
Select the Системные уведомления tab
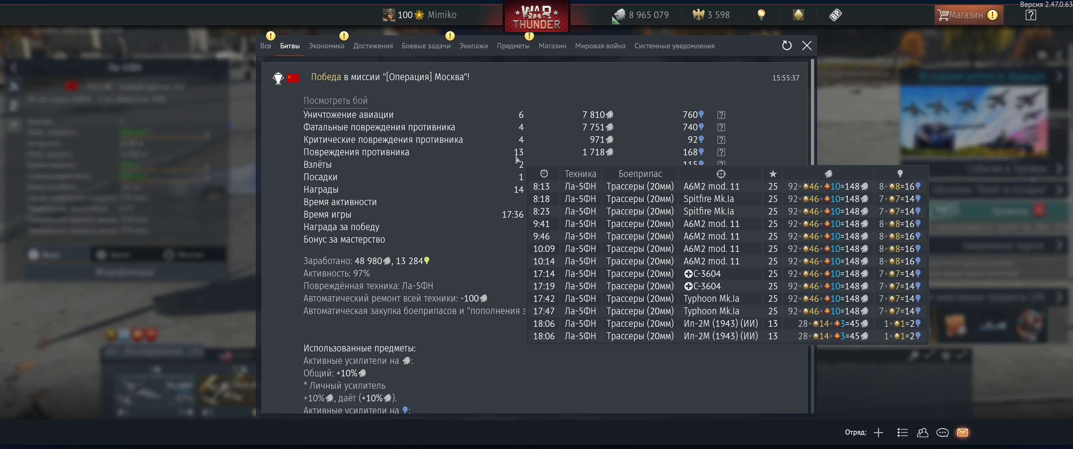(x=674, y=46)
